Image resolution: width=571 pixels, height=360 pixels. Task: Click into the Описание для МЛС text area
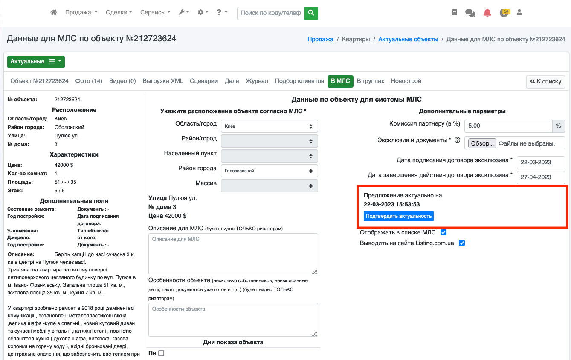[233, 254]
